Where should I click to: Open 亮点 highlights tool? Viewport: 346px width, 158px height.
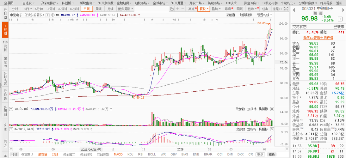(192, 9)
